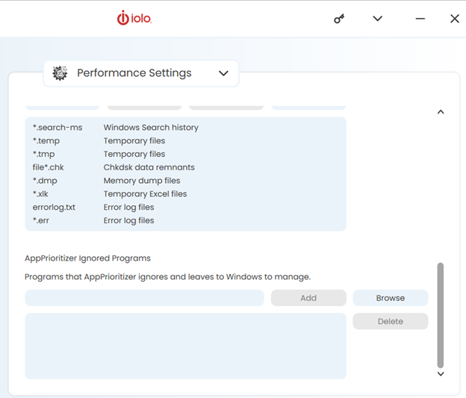Click the Performance Settings gear icon
The height and width of the screenshot is (398, 466).
(60, 73)
